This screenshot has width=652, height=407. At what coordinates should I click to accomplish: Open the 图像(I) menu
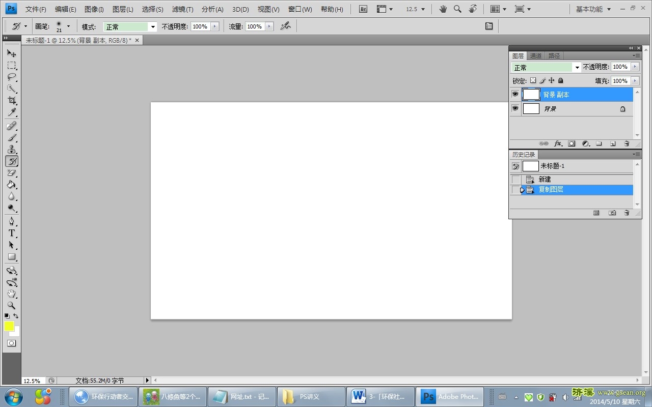tap(94, 9)
